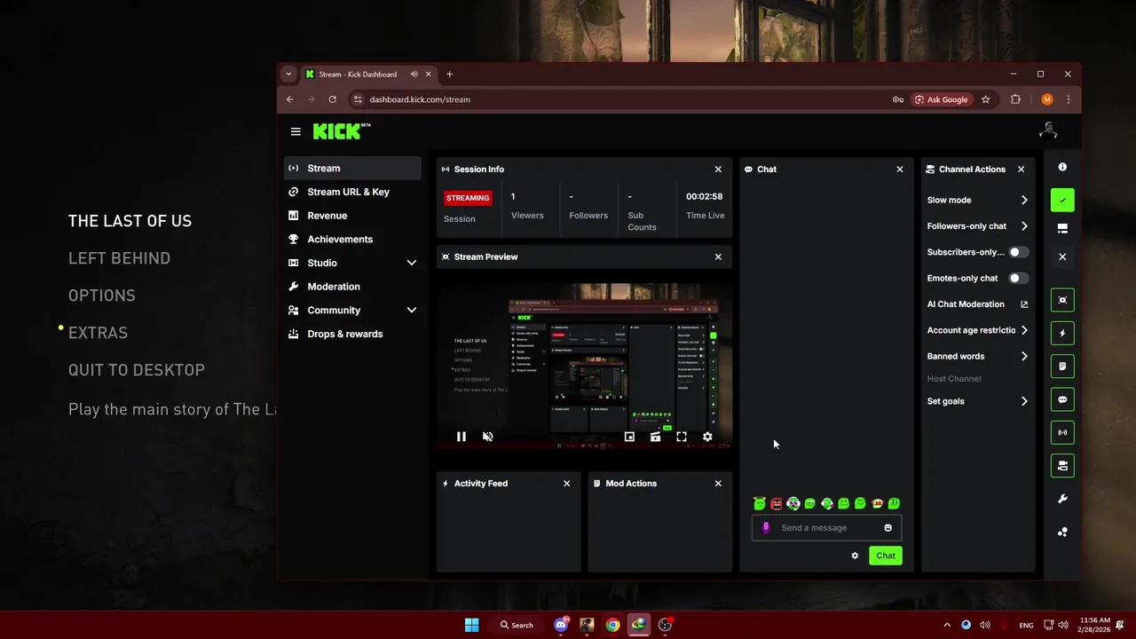Screen dimensions: 1136x639
Task: Expand Banned words settings
Action: coord(1024,356)
